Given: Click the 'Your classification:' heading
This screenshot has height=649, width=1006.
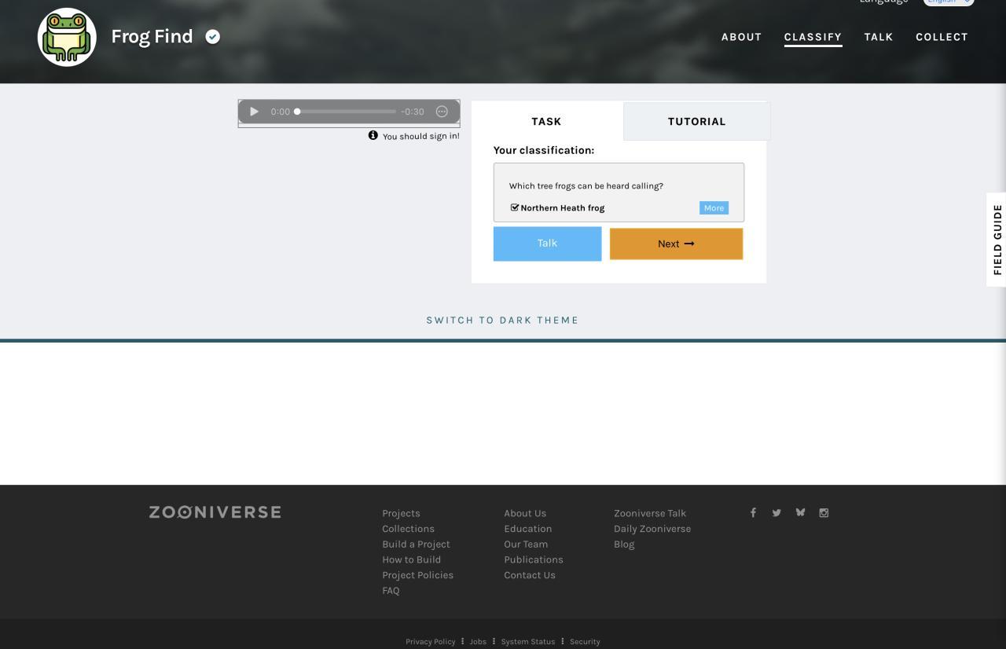Looking at the screenshot, I should point(544,150).
